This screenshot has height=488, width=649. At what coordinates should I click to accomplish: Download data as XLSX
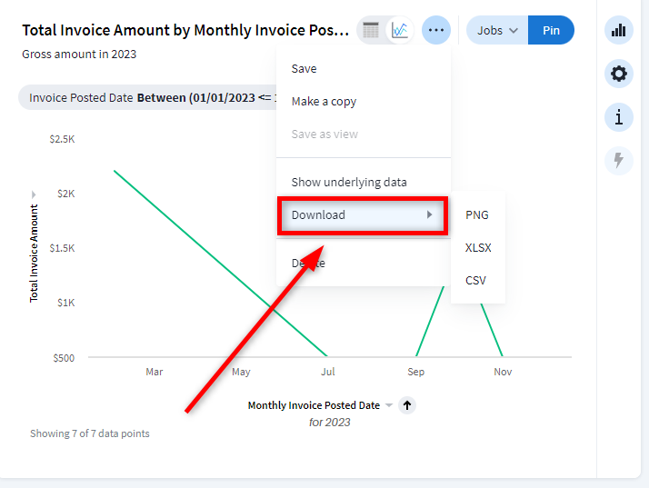[x=478, y=248]
